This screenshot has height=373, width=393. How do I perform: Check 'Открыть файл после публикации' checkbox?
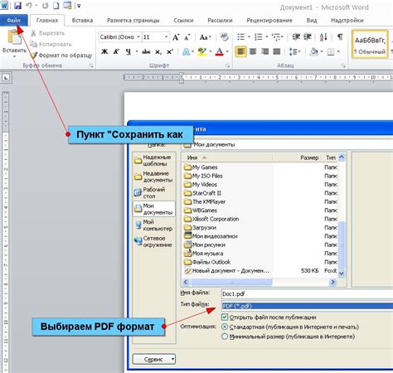tap(225, 317)
